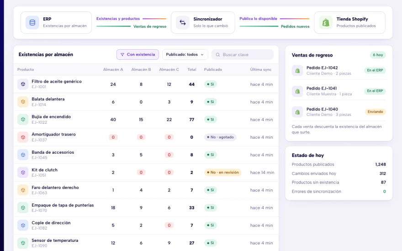This screenshot has width=402, height=251.
Task: Click the Productos publicados value 1,248
Action: (x=381, y=164)
